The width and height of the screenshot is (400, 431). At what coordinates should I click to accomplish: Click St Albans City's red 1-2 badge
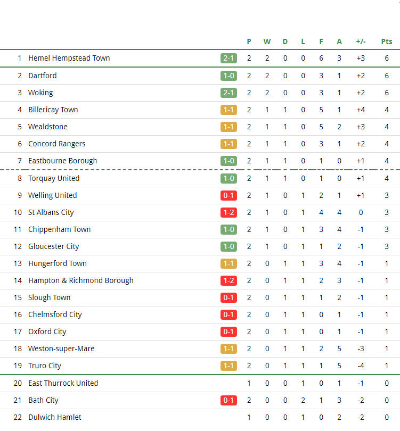(x=228, y=212)
